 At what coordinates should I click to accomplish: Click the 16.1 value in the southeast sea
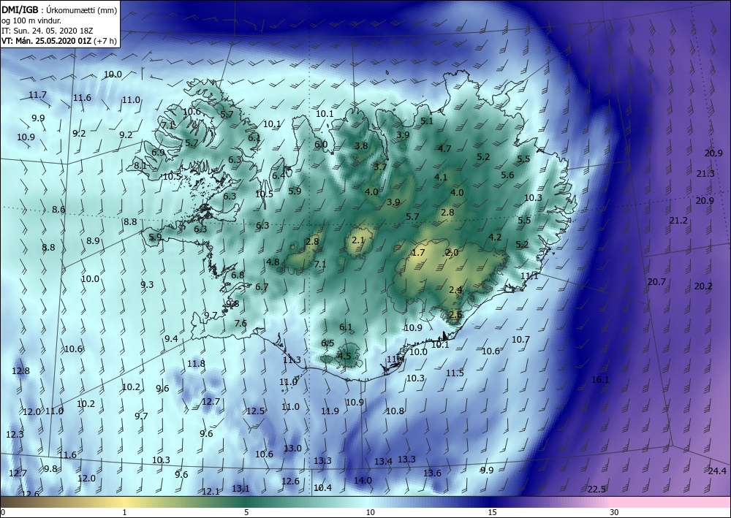click(600, 380)
